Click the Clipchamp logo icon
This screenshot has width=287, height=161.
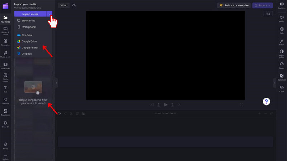click(x=5, y=6)
